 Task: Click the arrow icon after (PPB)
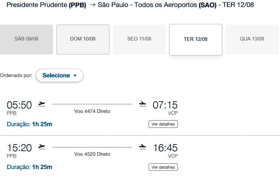[x=93, y=5]
